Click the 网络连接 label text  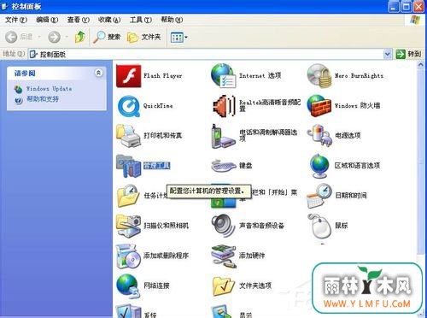pyautogui.click(x=156, y=286)
